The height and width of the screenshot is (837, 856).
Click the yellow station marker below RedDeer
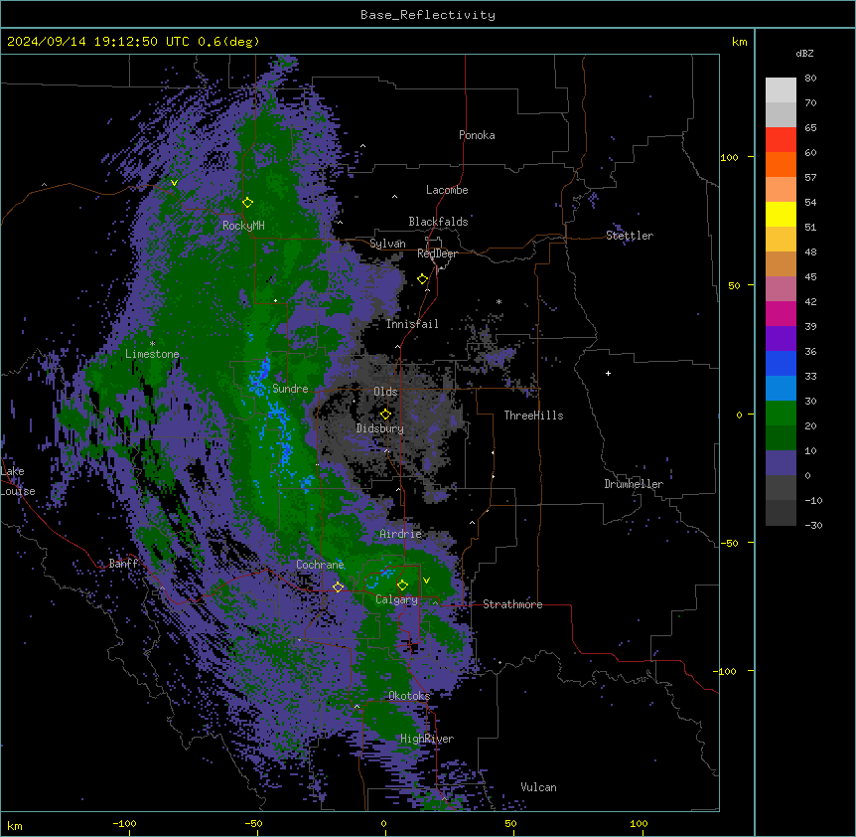422,279
